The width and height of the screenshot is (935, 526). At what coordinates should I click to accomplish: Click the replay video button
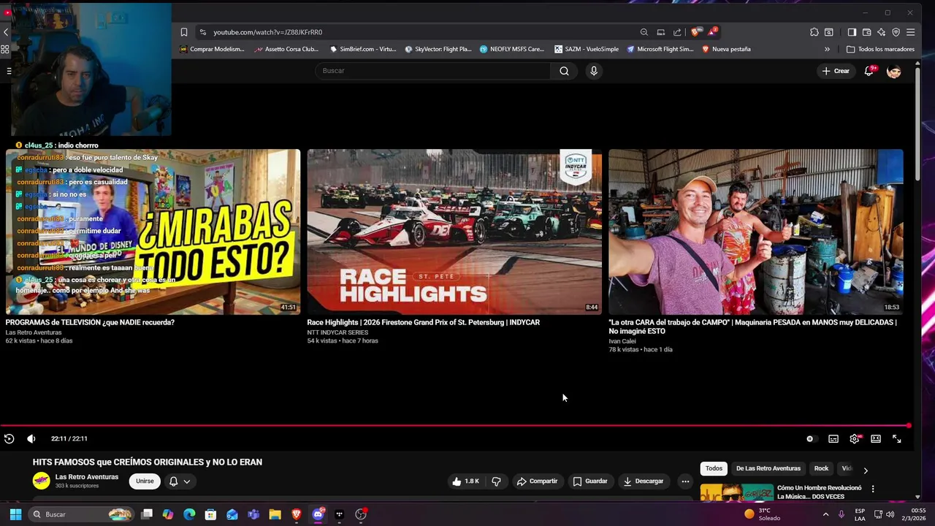pos(9,438)
